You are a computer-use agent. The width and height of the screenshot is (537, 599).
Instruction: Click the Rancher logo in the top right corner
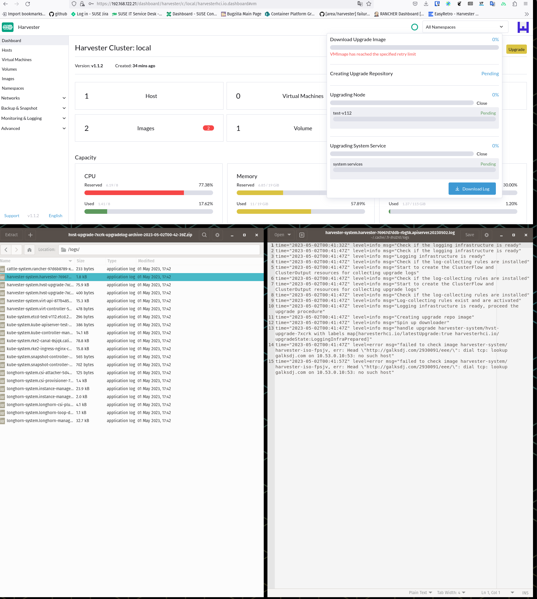[523, 27]
